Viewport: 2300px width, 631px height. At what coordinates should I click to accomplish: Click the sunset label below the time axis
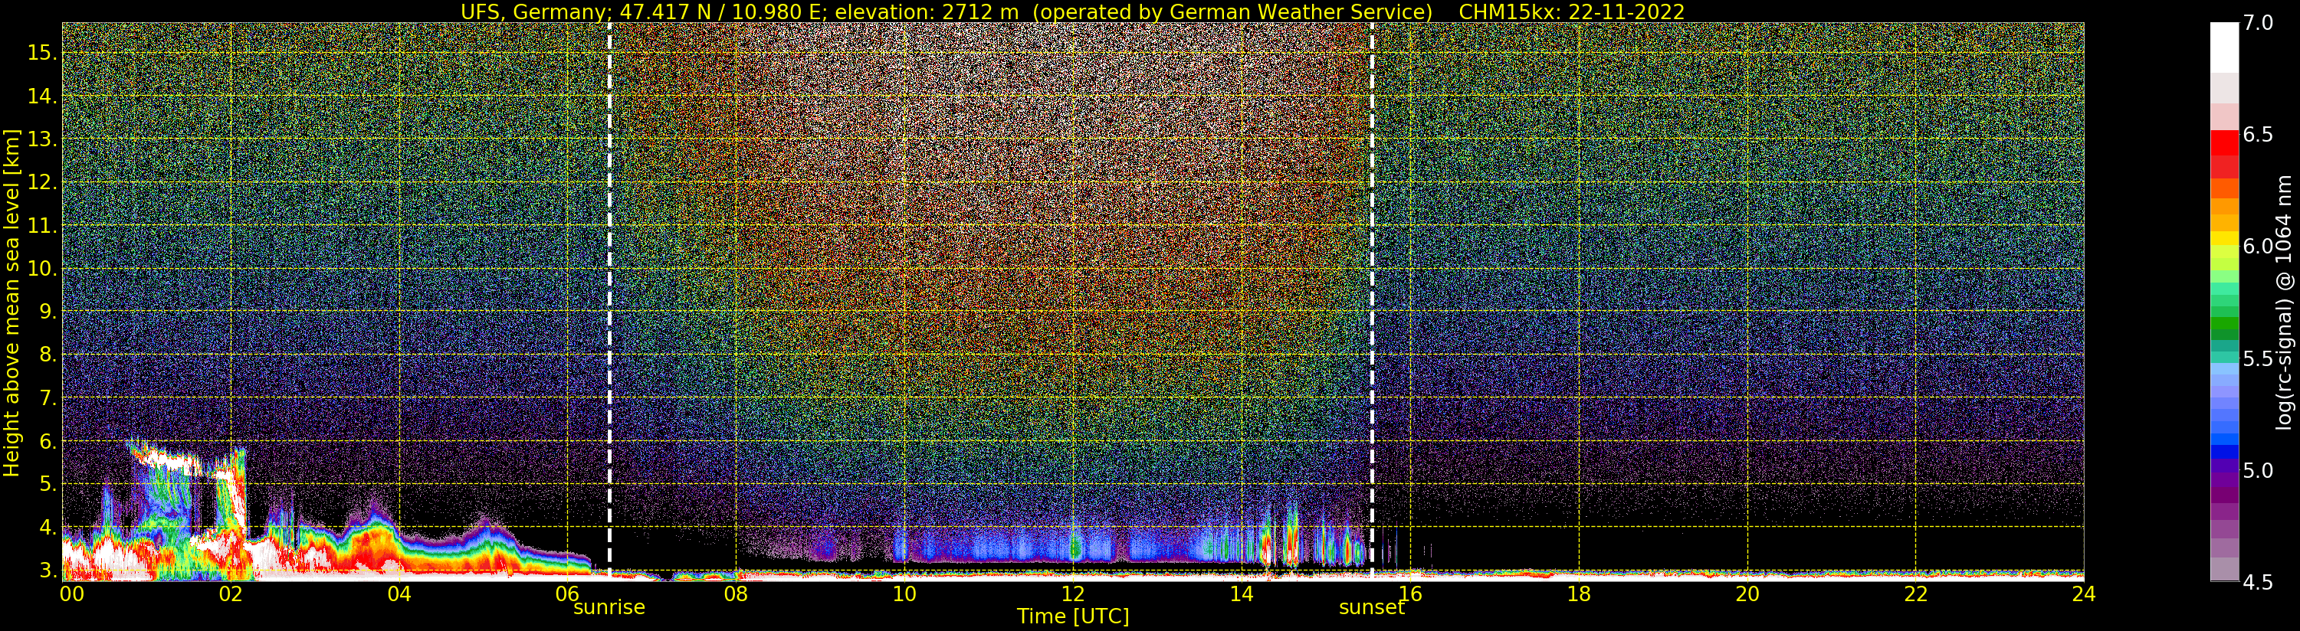pos(1371,608)
